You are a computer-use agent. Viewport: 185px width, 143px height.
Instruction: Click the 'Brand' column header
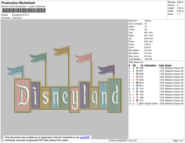tap(168, 65)
